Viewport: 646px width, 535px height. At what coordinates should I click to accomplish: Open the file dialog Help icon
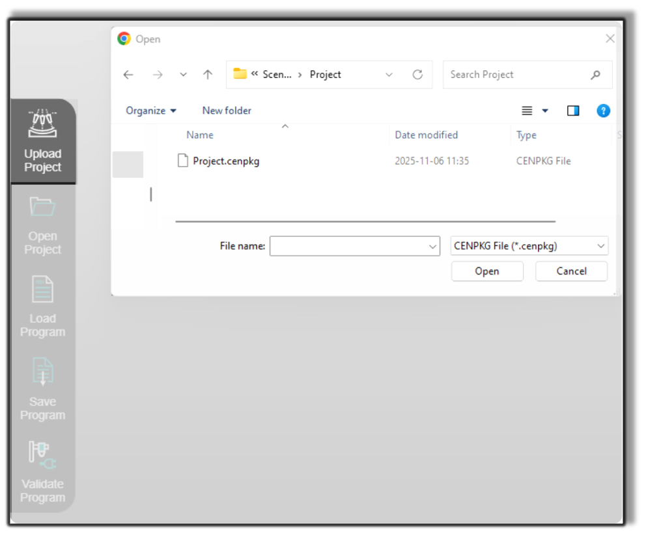(x=603, y=111)
